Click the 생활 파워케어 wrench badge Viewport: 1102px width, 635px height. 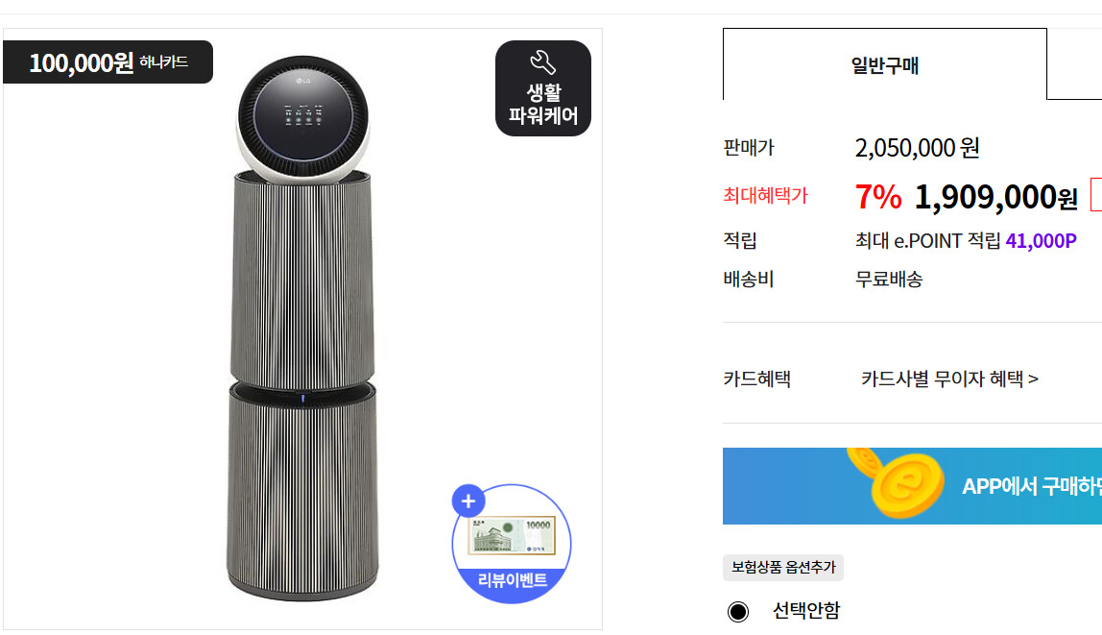[x=542, y=88]
